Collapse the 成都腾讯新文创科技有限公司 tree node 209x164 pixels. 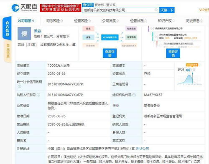coord(152,28)
